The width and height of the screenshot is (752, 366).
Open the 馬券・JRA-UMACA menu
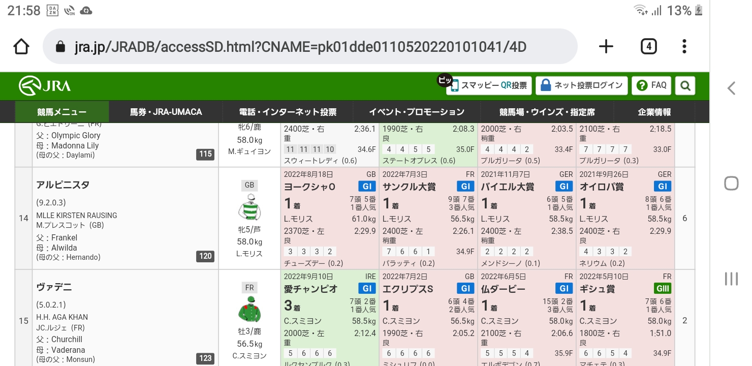point(166,112)
